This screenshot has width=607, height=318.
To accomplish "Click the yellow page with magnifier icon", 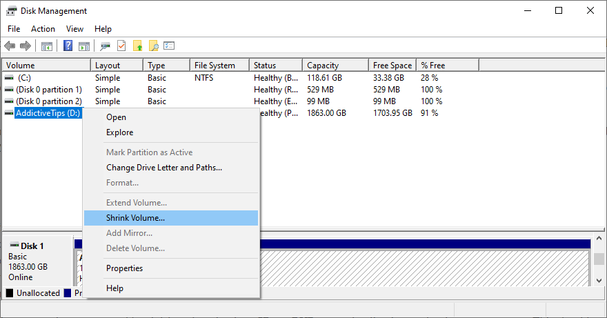I will (x=153, y=46).
